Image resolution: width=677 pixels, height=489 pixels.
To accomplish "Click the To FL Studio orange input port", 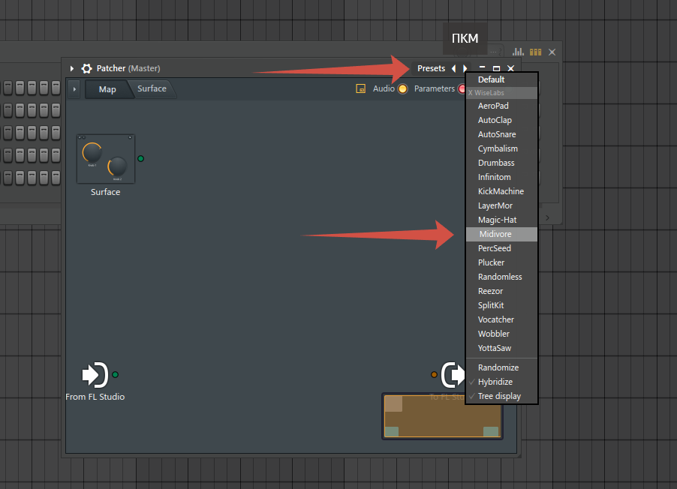I will pyautogui.click(x=434, y=375).
